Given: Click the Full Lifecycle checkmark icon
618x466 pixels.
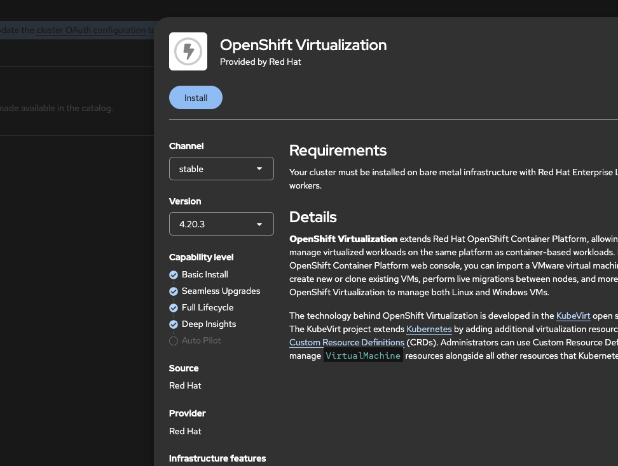Looking at the screenshot, I should click(174, 308).
